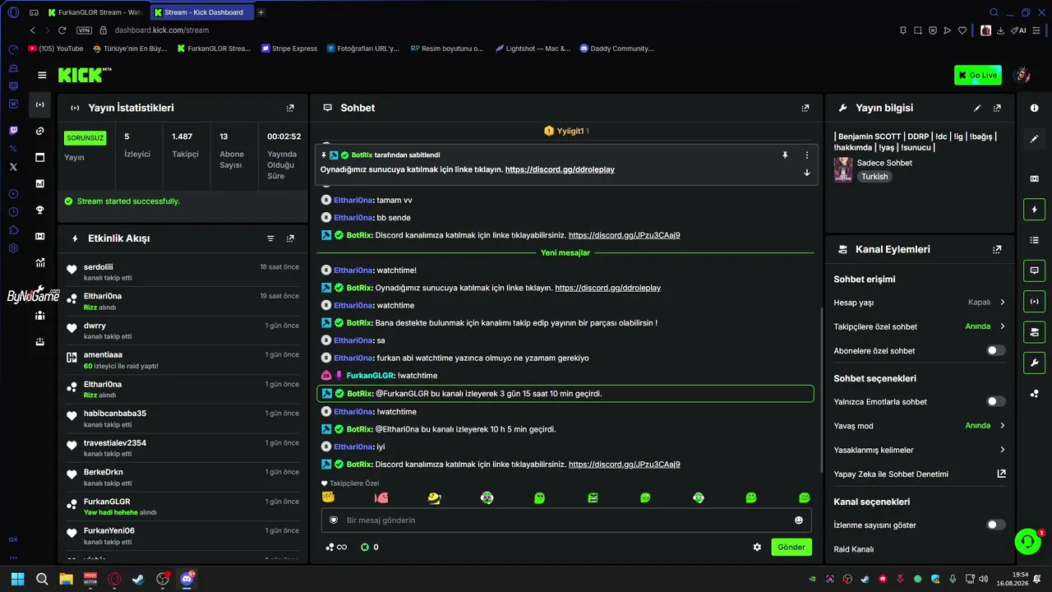Open Daddy Community bookmark
The width and height of the screenshot is (1052, 592).
[617, 49]
